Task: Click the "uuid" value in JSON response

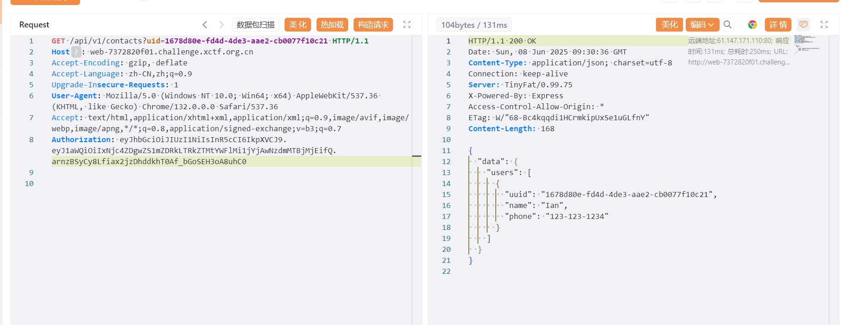Action: 627,194
